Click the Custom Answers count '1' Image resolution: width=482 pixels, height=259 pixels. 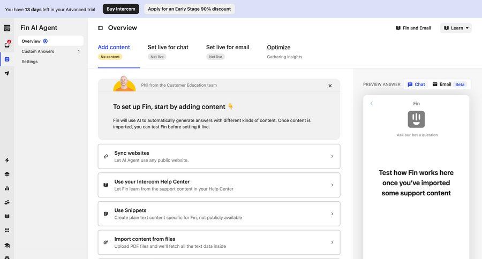pyautogui.click(x=79, y=51)
